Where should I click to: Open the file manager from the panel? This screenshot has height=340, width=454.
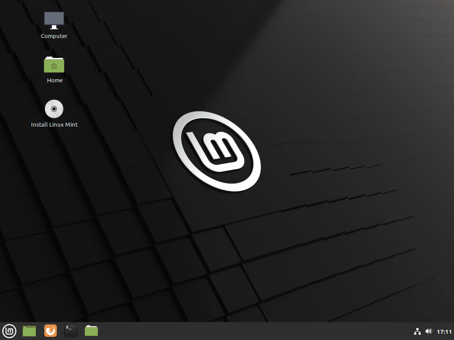[91, 331]
